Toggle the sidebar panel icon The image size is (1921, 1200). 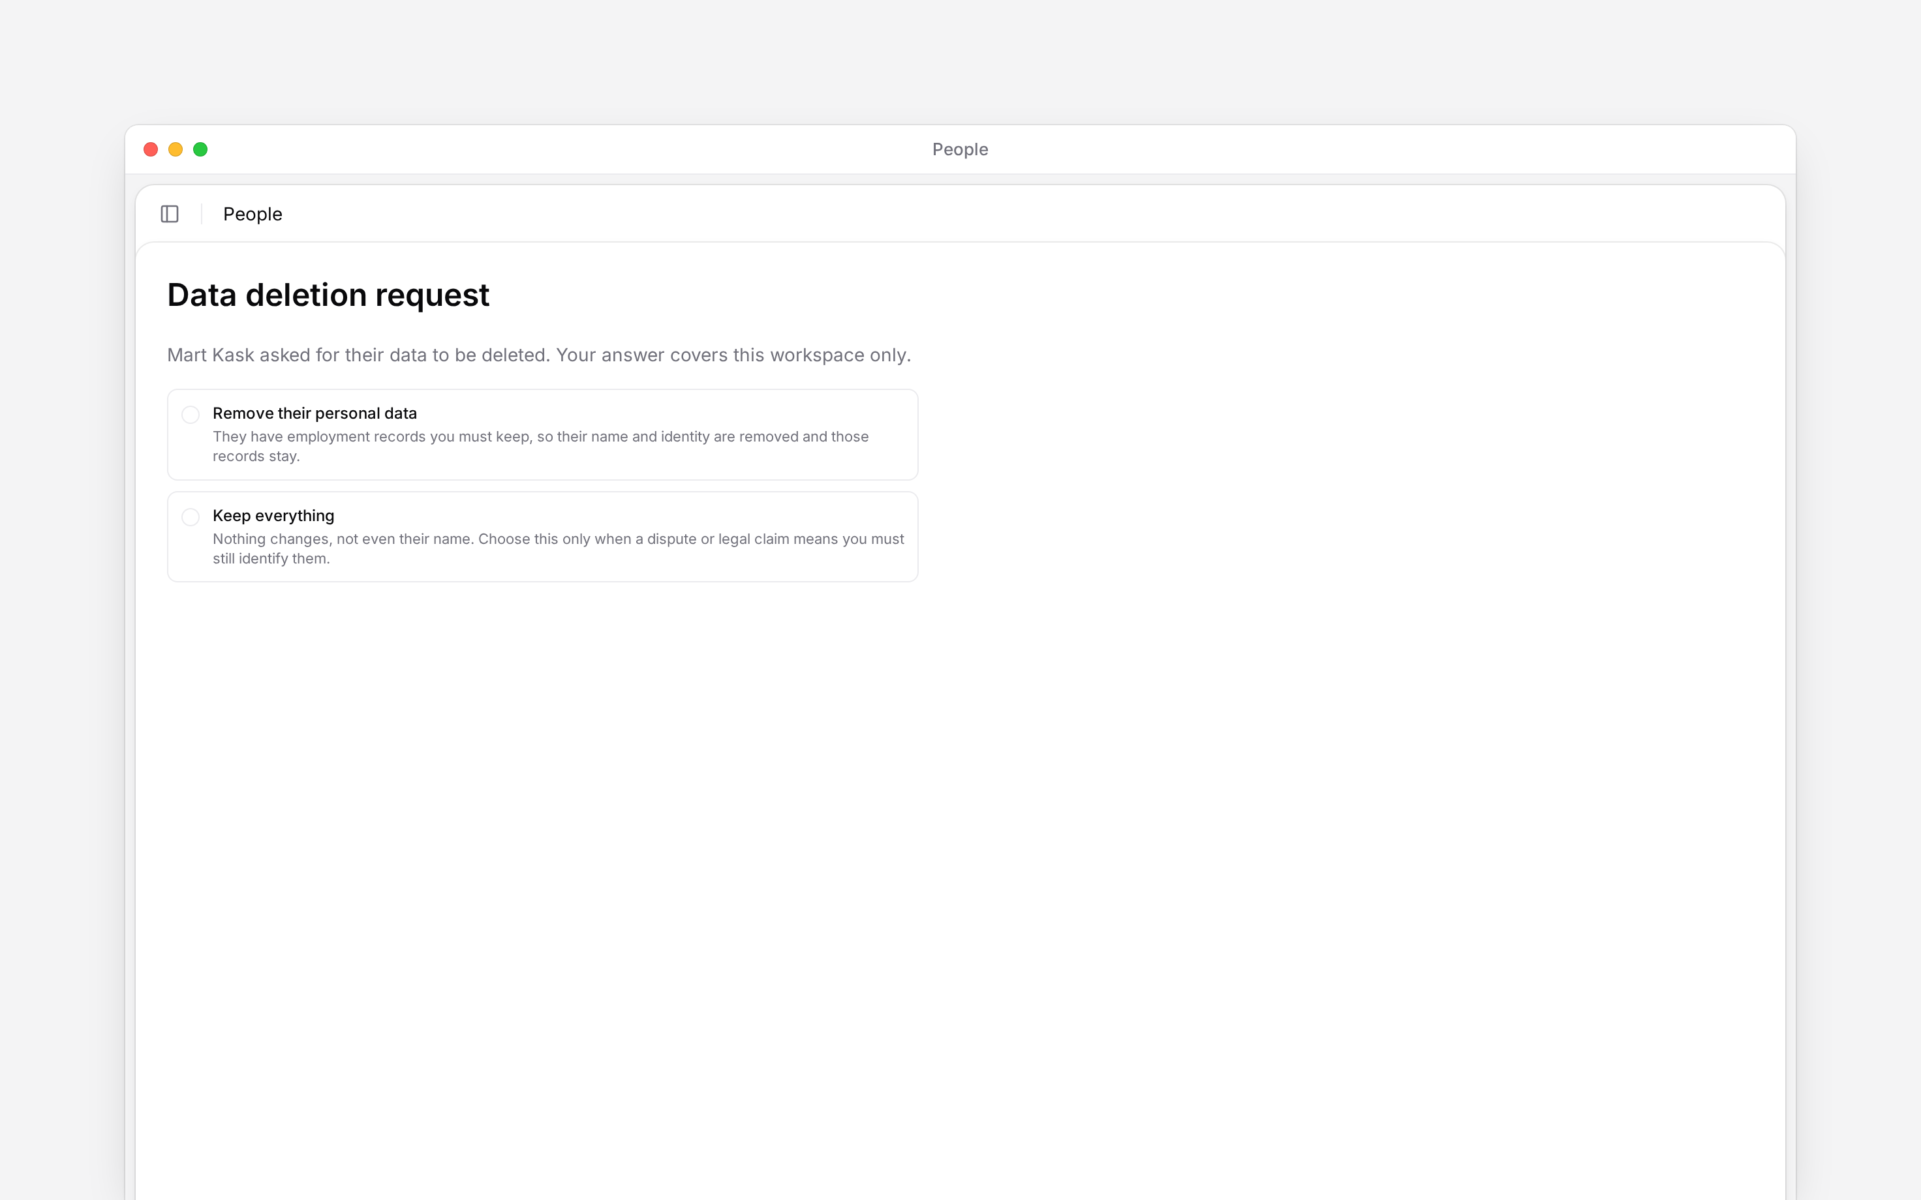pyautogui.click(x=170, y=215)
